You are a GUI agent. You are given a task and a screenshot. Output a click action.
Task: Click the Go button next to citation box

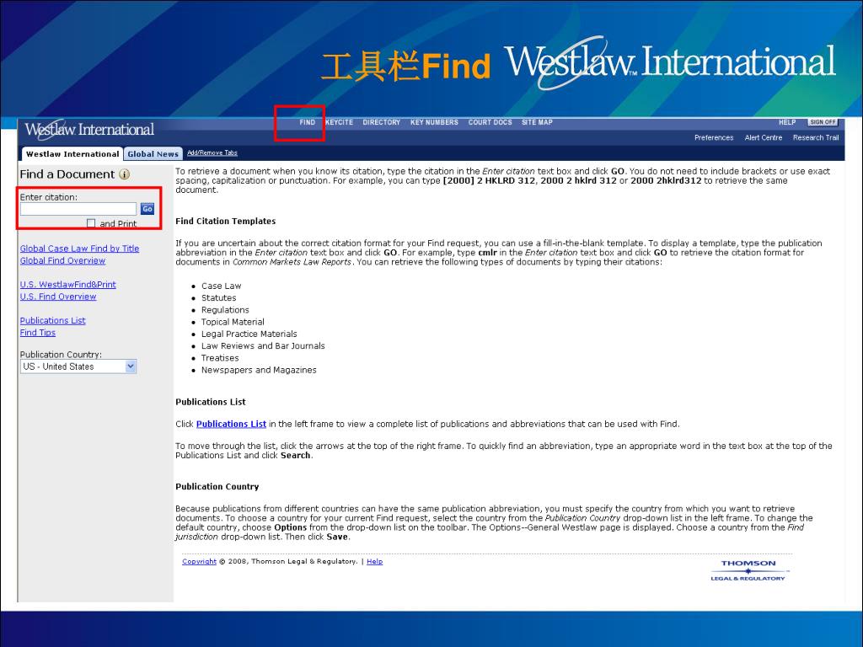(147, 209)
